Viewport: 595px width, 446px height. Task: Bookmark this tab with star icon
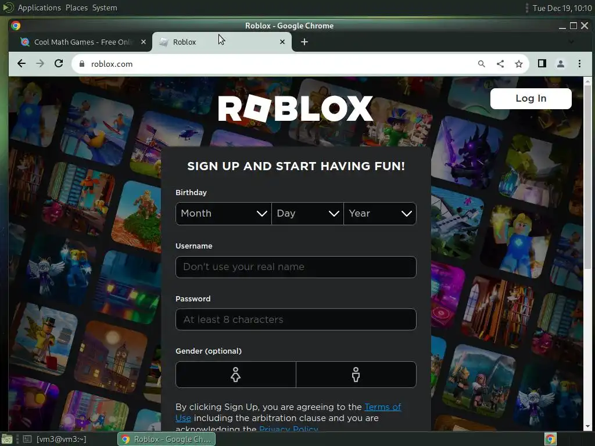point(519,64)
